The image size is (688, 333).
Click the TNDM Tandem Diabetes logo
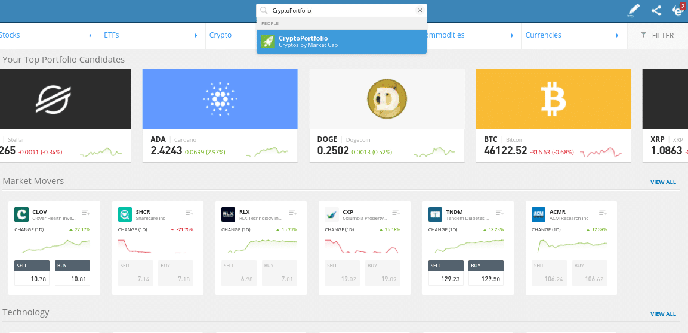[435, 214]
